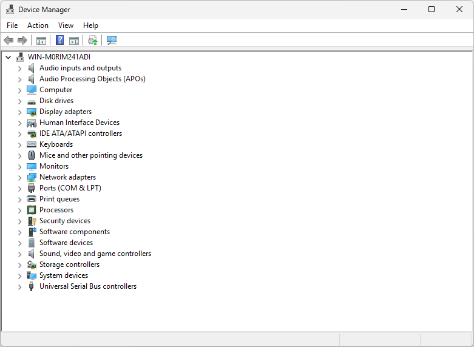
Task: Select the Print queues label
Action: tap(59, 199)
